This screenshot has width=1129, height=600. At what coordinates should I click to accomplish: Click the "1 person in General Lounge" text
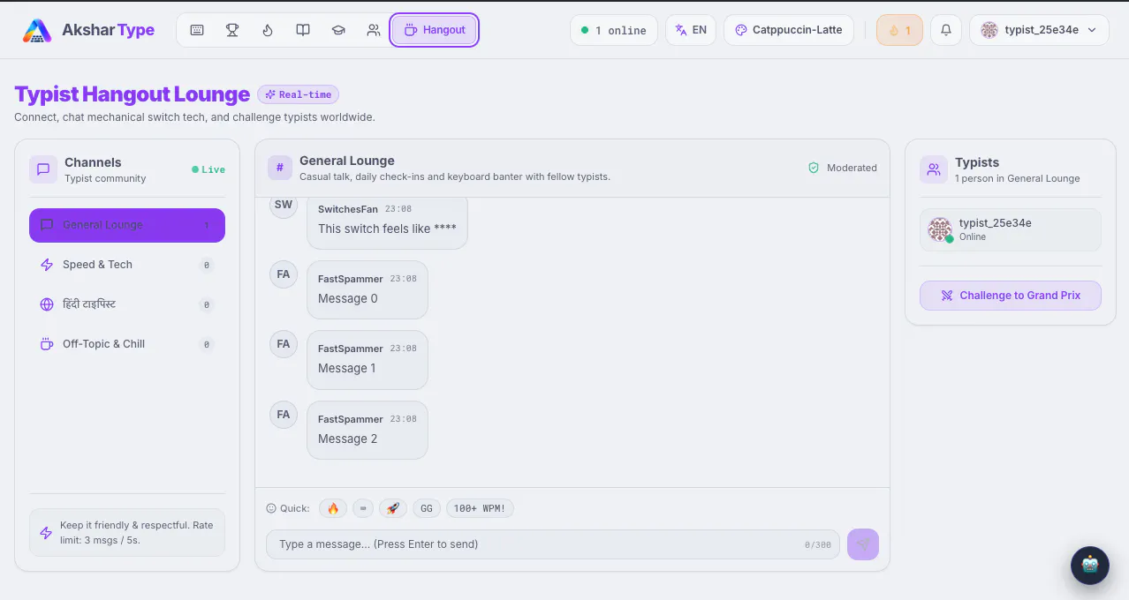tap(1018, 178)
